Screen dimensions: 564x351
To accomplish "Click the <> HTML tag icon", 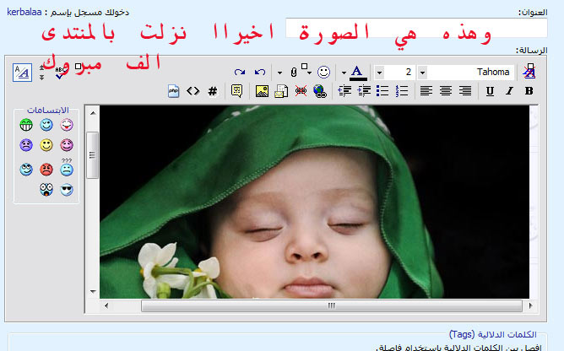I will 193,91.
